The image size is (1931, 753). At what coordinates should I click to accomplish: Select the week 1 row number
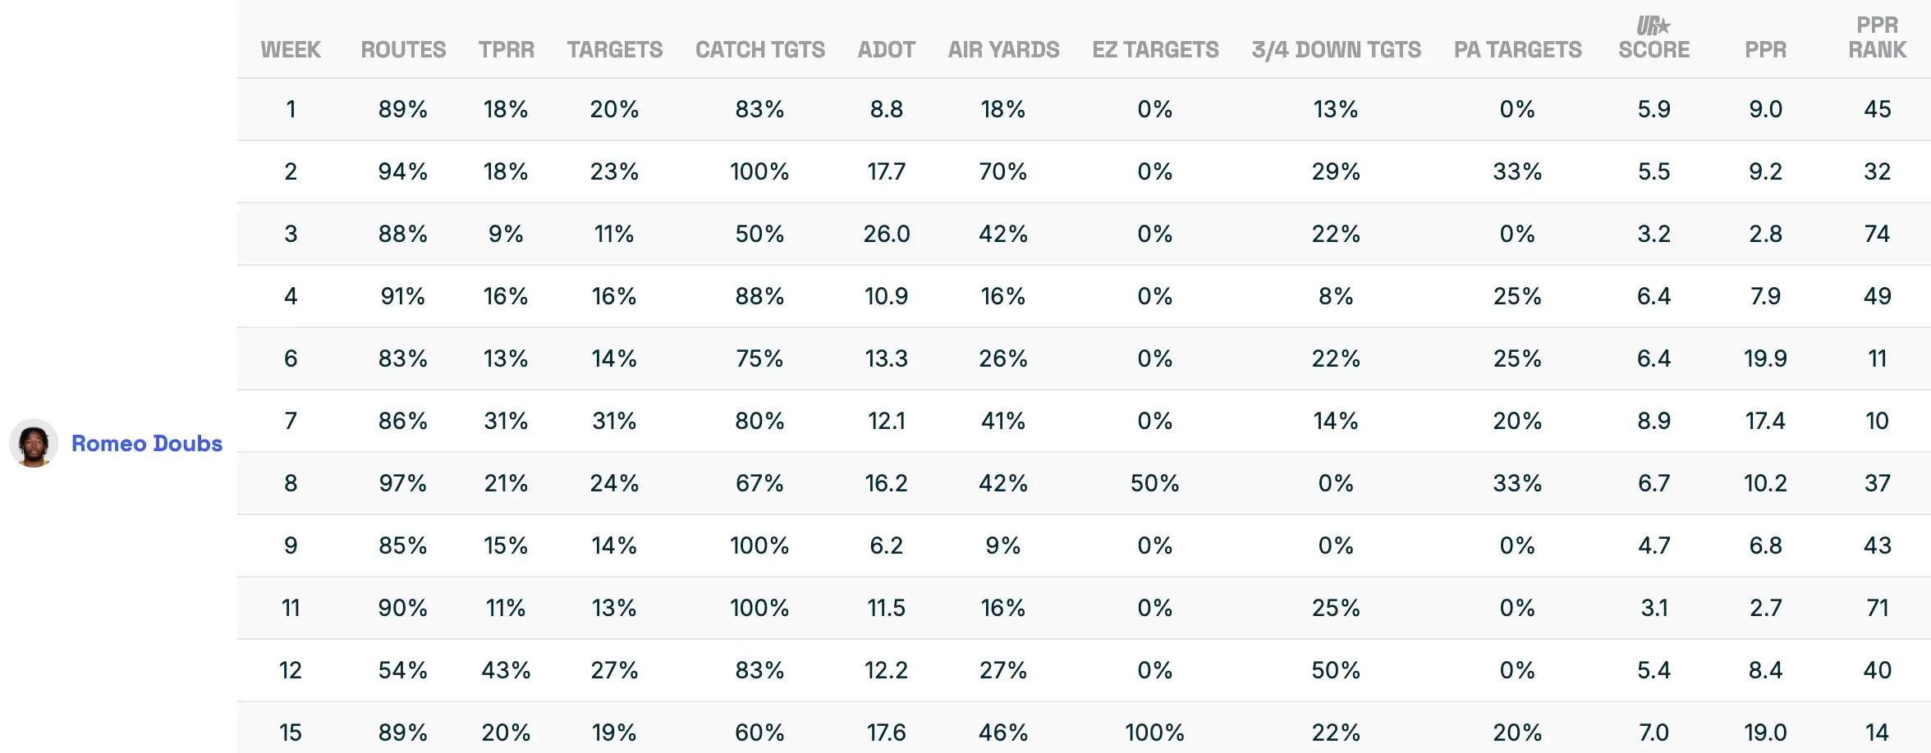(291, 109)
